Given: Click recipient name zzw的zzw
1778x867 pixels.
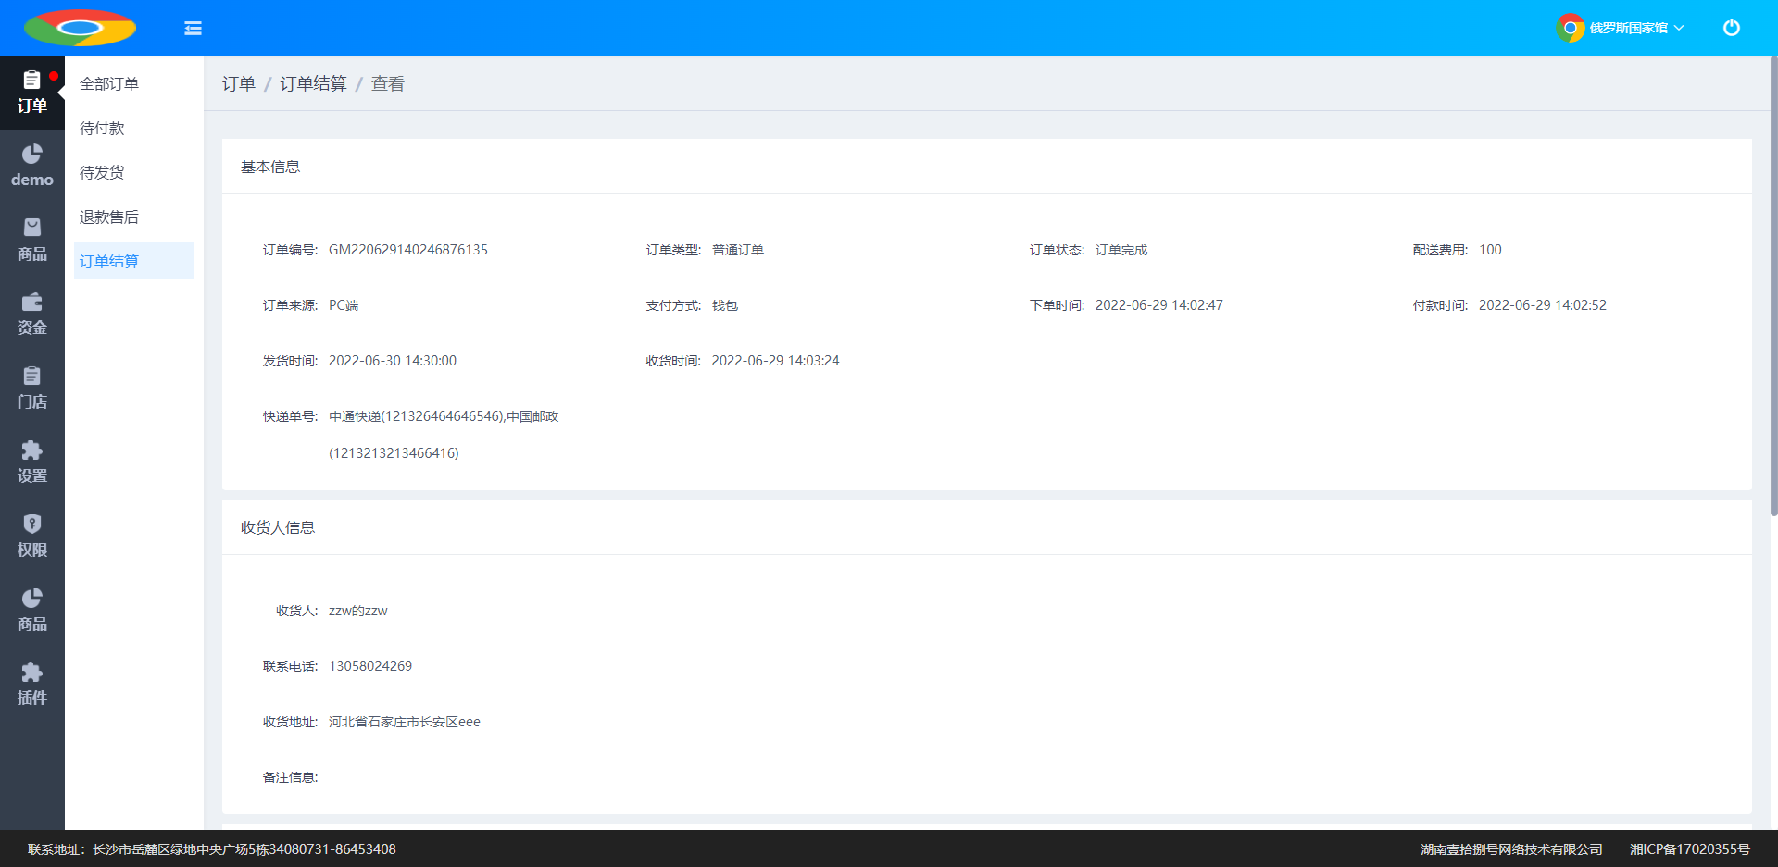Looking at the screenshot, I should coord(358,611).
